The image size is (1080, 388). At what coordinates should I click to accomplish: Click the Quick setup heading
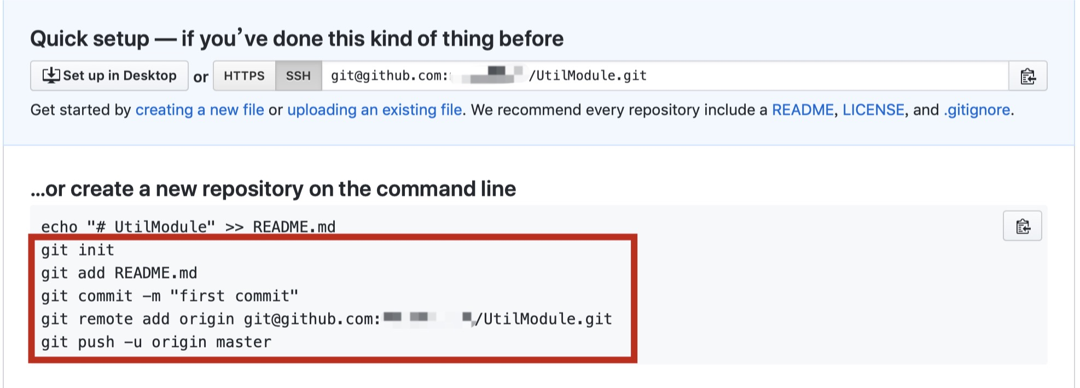[x=297, y=39]
